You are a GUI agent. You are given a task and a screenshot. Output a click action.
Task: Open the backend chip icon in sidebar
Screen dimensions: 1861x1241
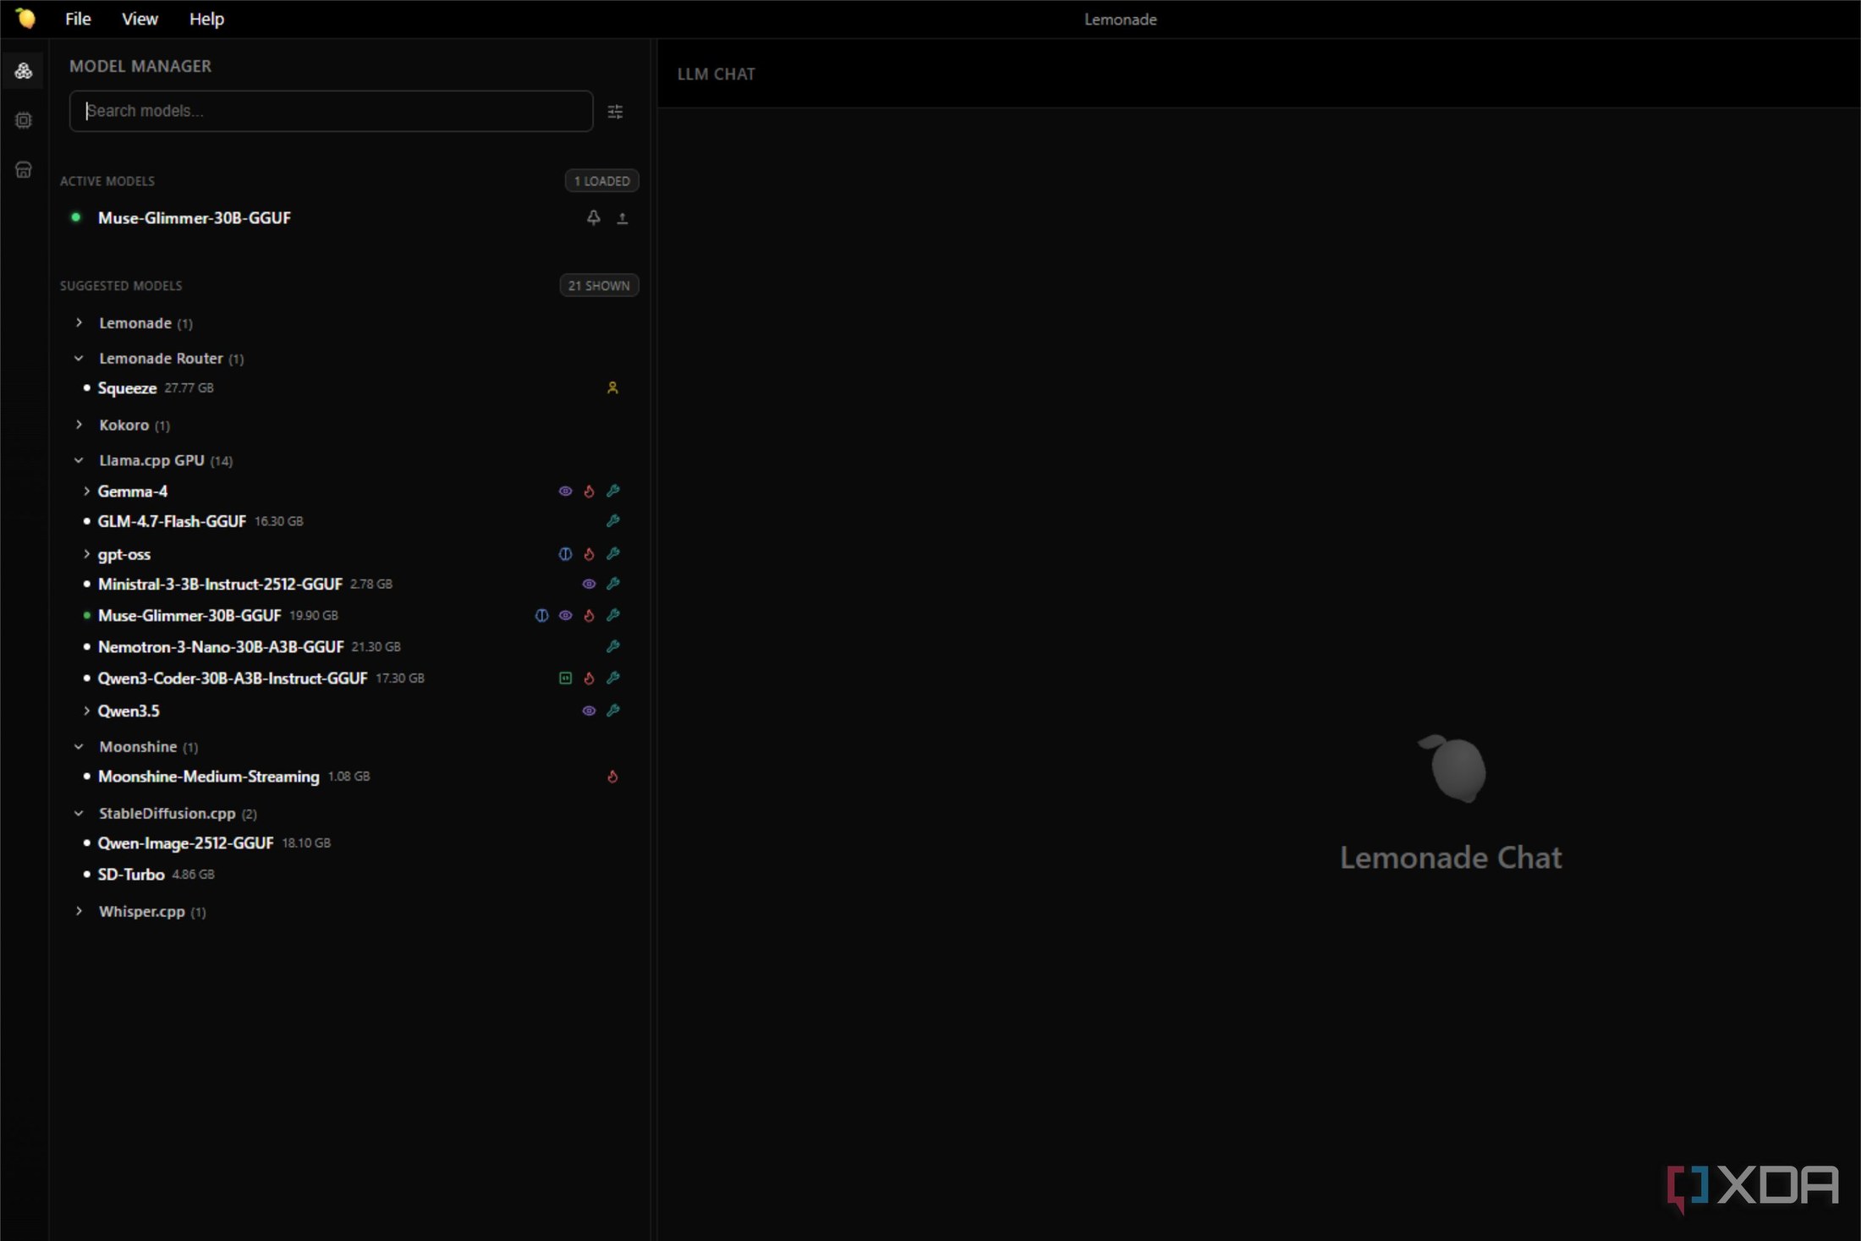pos(24,120)
